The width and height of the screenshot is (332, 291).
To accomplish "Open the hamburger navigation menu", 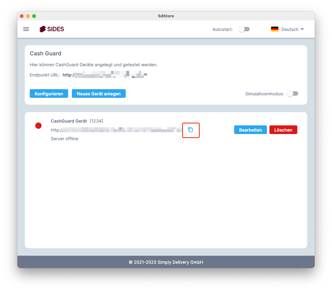I will point(26,29).
